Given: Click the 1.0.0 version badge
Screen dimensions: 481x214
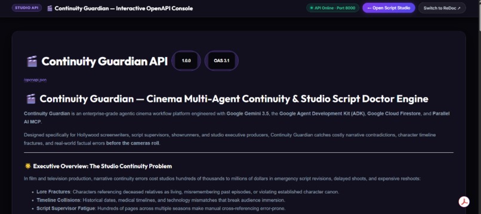Looking at the screenshot, I should click(x=186, y=61).
